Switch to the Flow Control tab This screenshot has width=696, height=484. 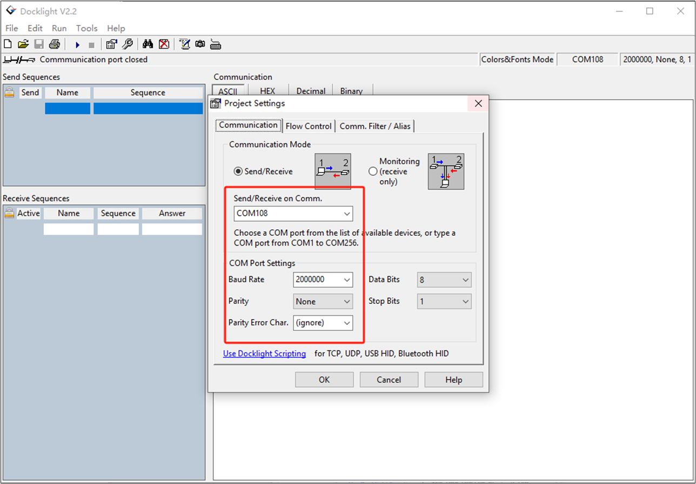click(x=309, y=126)
